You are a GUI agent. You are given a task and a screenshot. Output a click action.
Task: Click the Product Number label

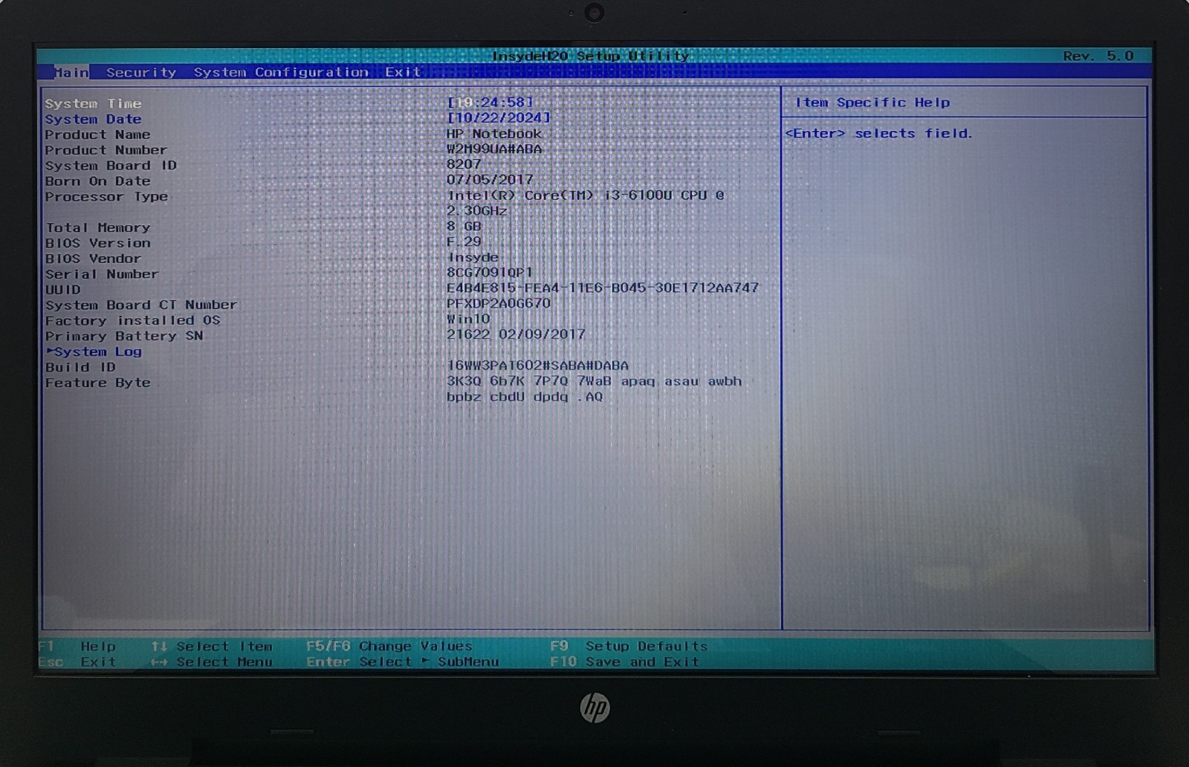[106, 150]
